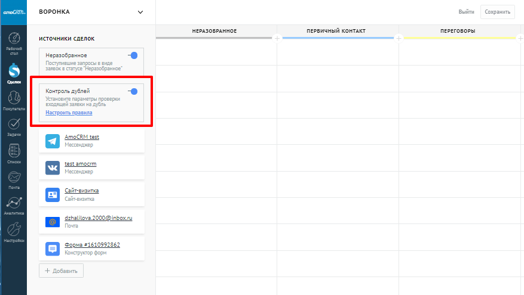Open the Задачи tasks icon
This screenshot has height=295, width=524.
(x=13, y=126)
